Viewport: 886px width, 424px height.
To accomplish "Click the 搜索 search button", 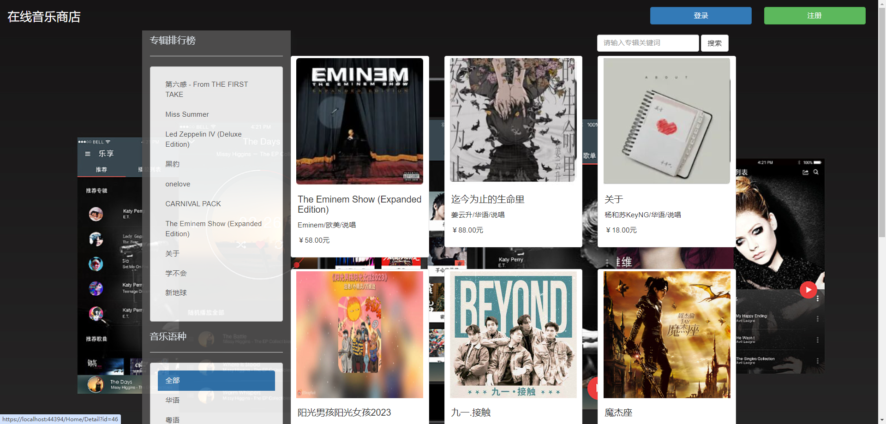I will tap(714, 43).
